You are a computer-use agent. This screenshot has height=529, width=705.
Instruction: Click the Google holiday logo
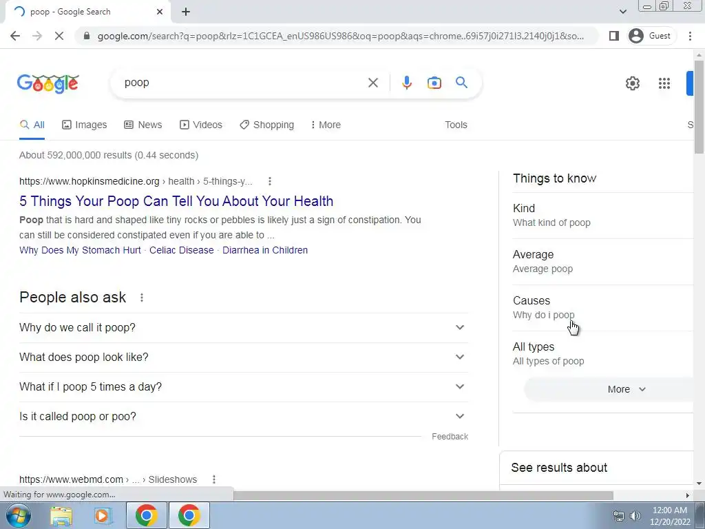(48, 83)
